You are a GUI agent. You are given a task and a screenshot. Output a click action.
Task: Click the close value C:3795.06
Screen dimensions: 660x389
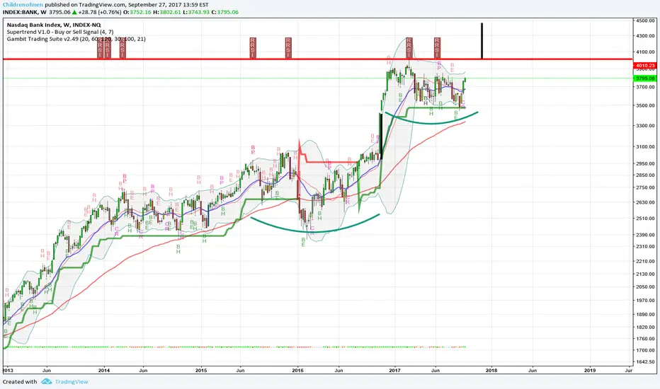[x=224, y=12]
